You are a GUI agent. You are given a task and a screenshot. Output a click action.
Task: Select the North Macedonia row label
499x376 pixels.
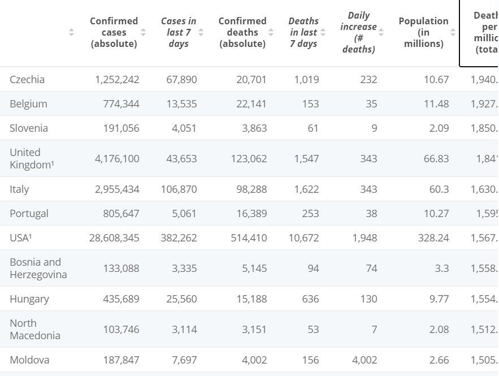pos(35,330)
